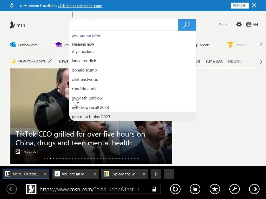Open Sports link

tap(205, 45)
